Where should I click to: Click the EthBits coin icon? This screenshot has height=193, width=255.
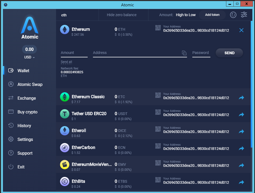tap(65, 182)
